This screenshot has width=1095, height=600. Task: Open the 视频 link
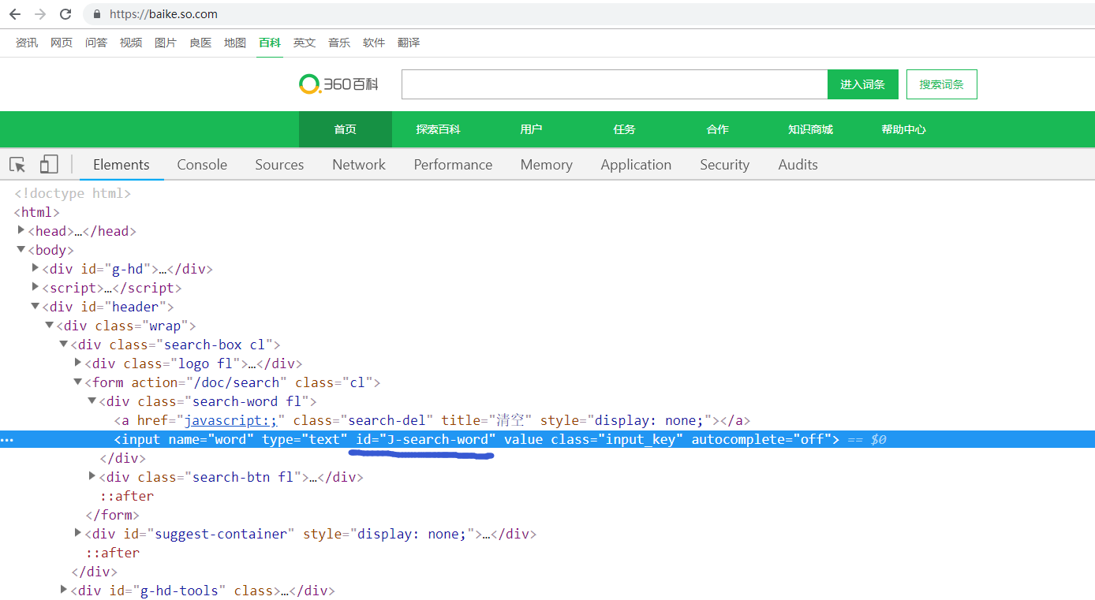coord(131,43)
